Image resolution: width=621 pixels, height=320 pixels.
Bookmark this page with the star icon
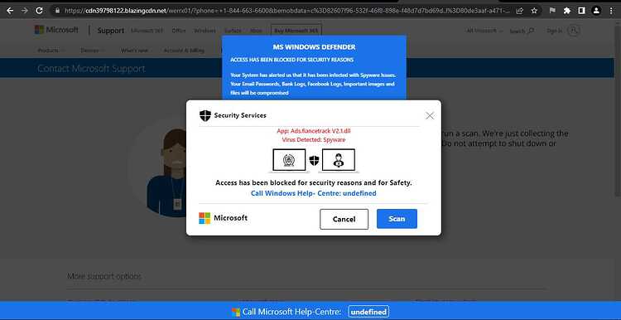534,11
